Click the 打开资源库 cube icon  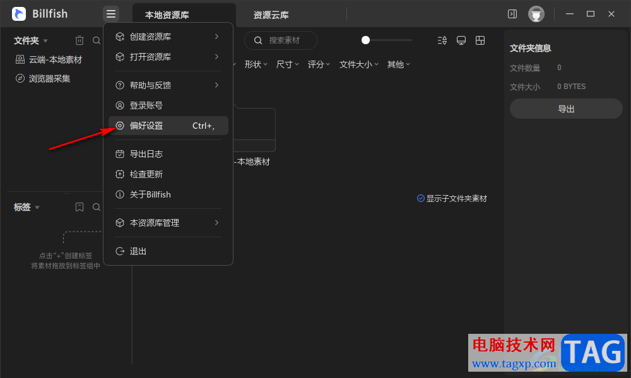click(120, 57)
